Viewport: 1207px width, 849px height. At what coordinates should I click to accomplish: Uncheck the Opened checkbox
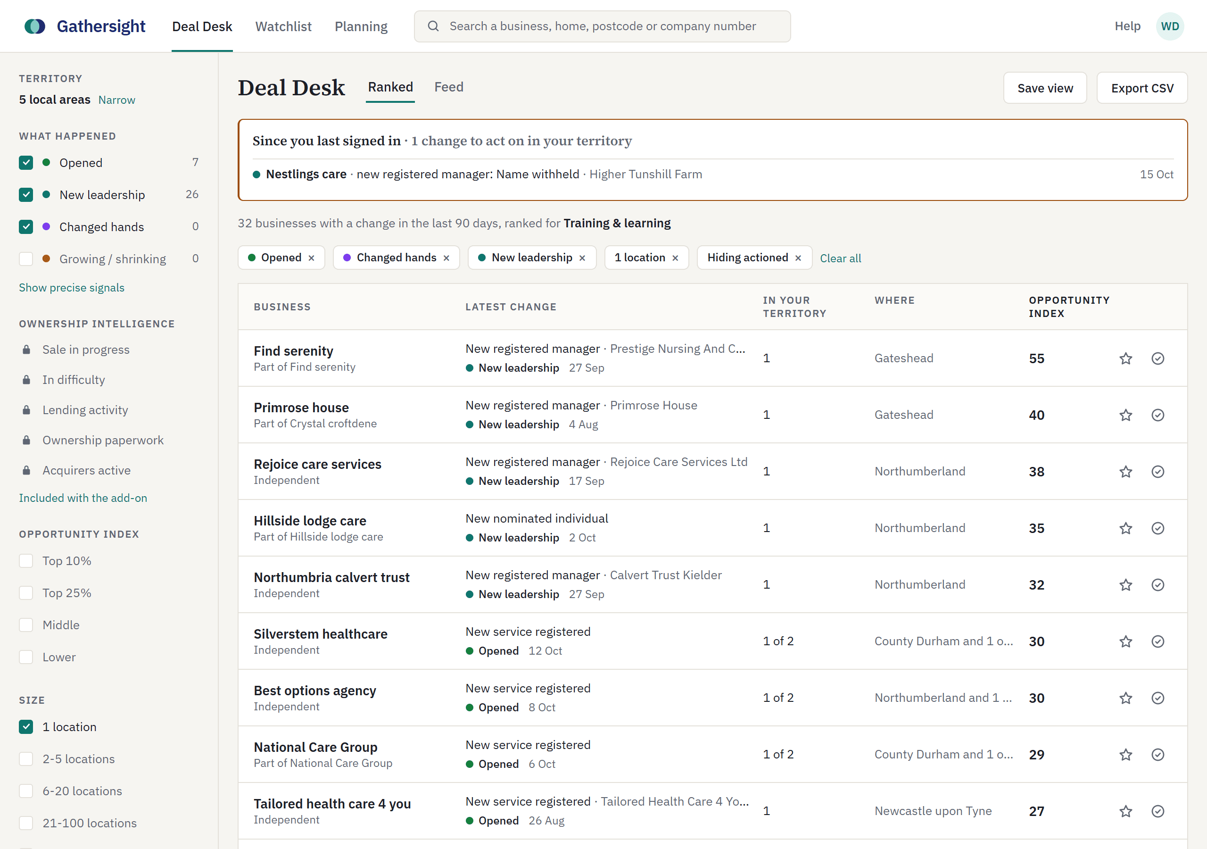point(26,163)
